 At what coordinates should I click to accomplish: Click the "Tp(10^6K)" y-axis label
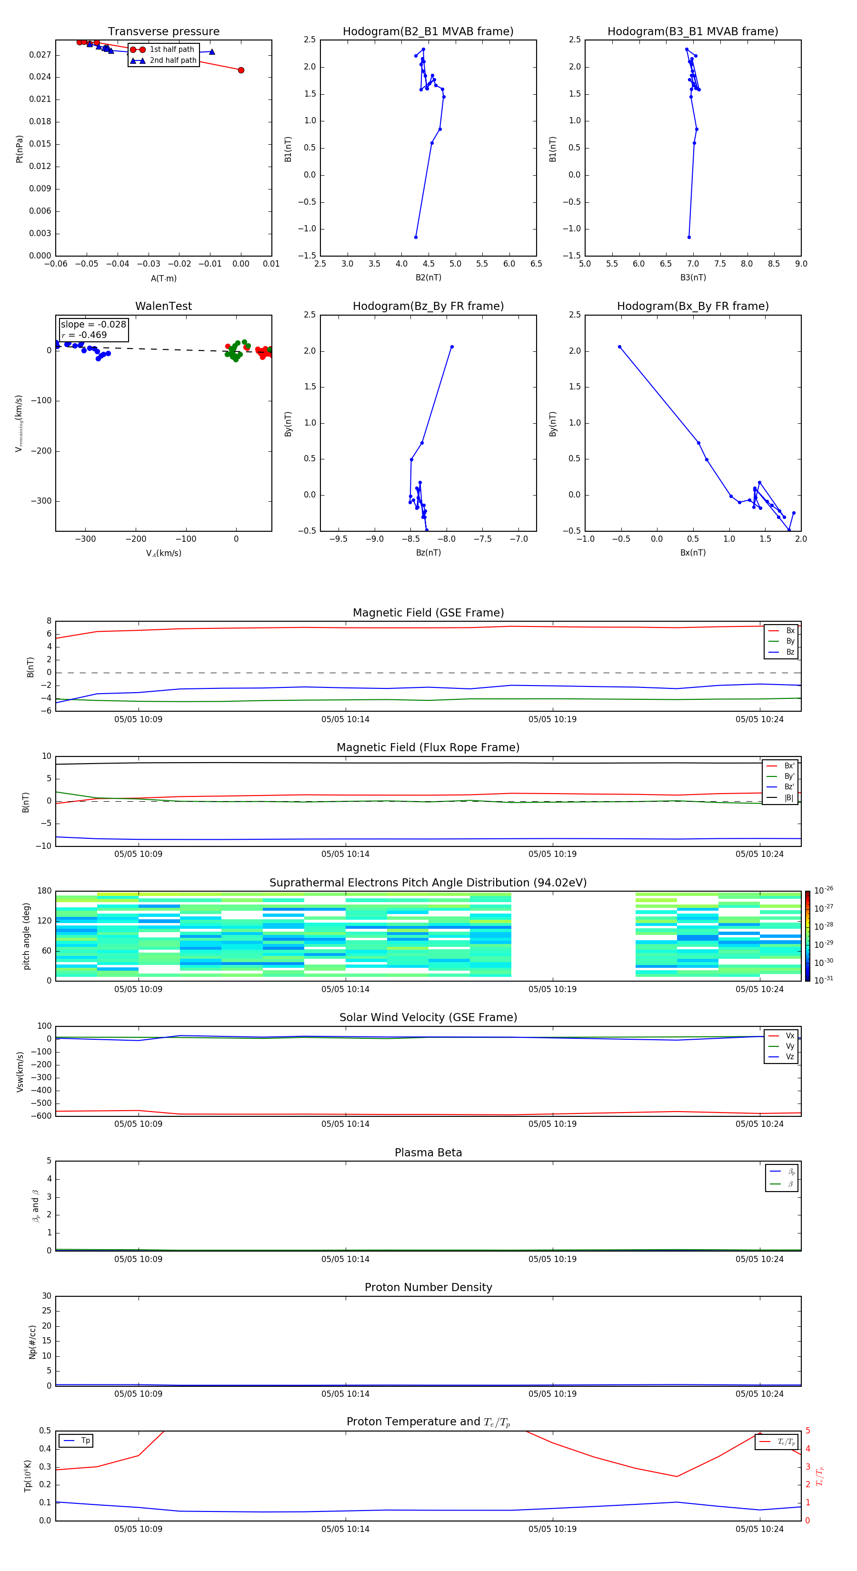pos(28,1476)
